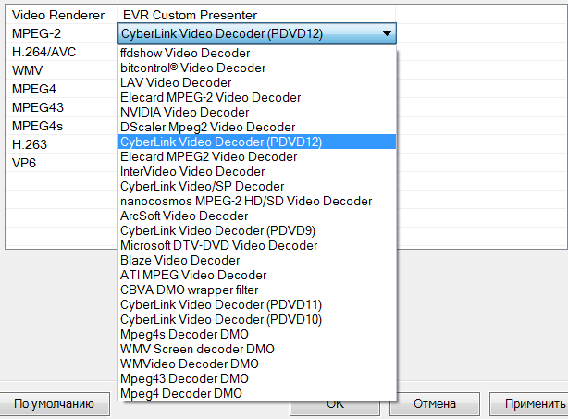
Task: Click the EVR Custom Presenter renderer value
Action: click(x=190, y=16)
